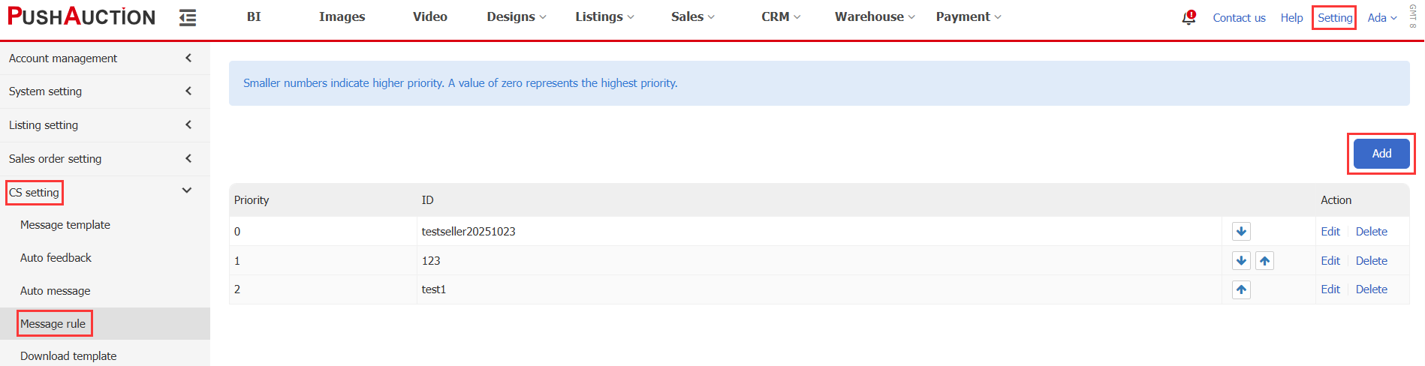
Task: Go to the BI menu
Action: (254, 16)
